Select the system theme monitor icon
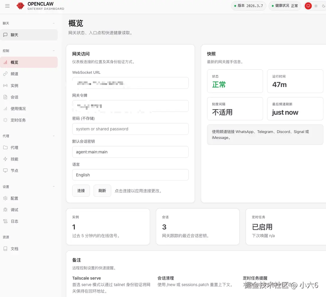This screenshot has width=326, height=297. click(x=308, y=6)
